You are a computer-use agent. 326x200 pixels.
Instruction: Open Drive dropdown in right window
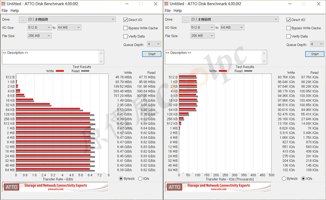coord(235,19)
